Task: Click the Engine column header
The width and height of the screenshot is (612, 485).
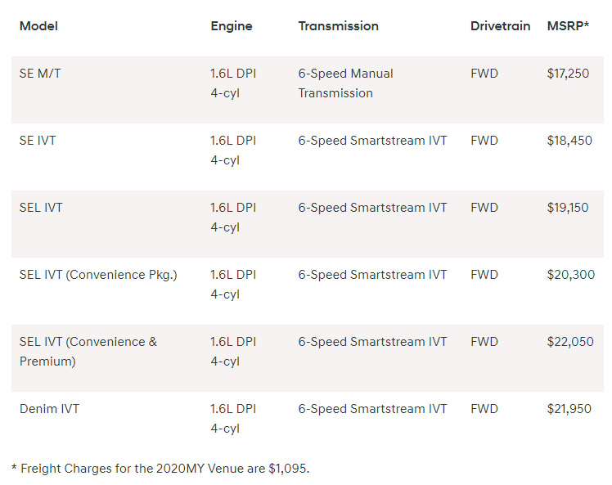Action: point(232,26)
